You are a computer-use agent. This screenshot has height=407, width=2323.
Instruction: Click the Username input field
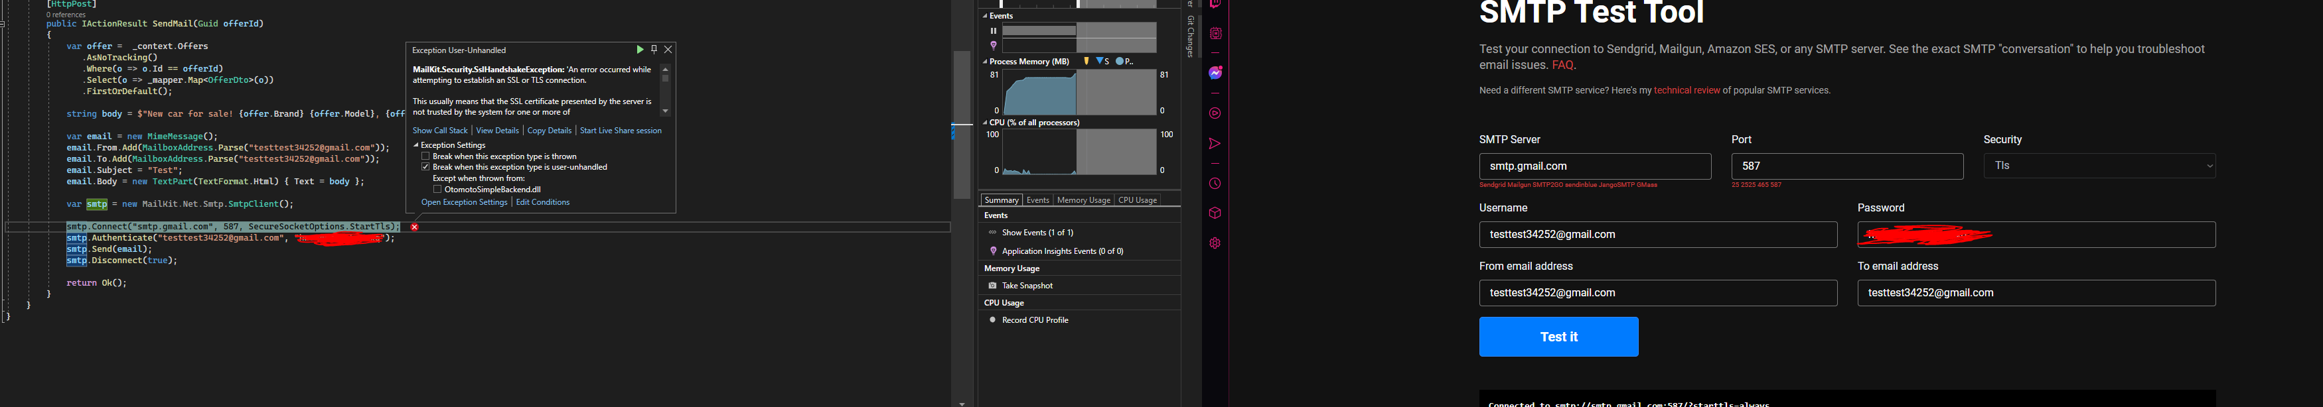[1657, 234]
